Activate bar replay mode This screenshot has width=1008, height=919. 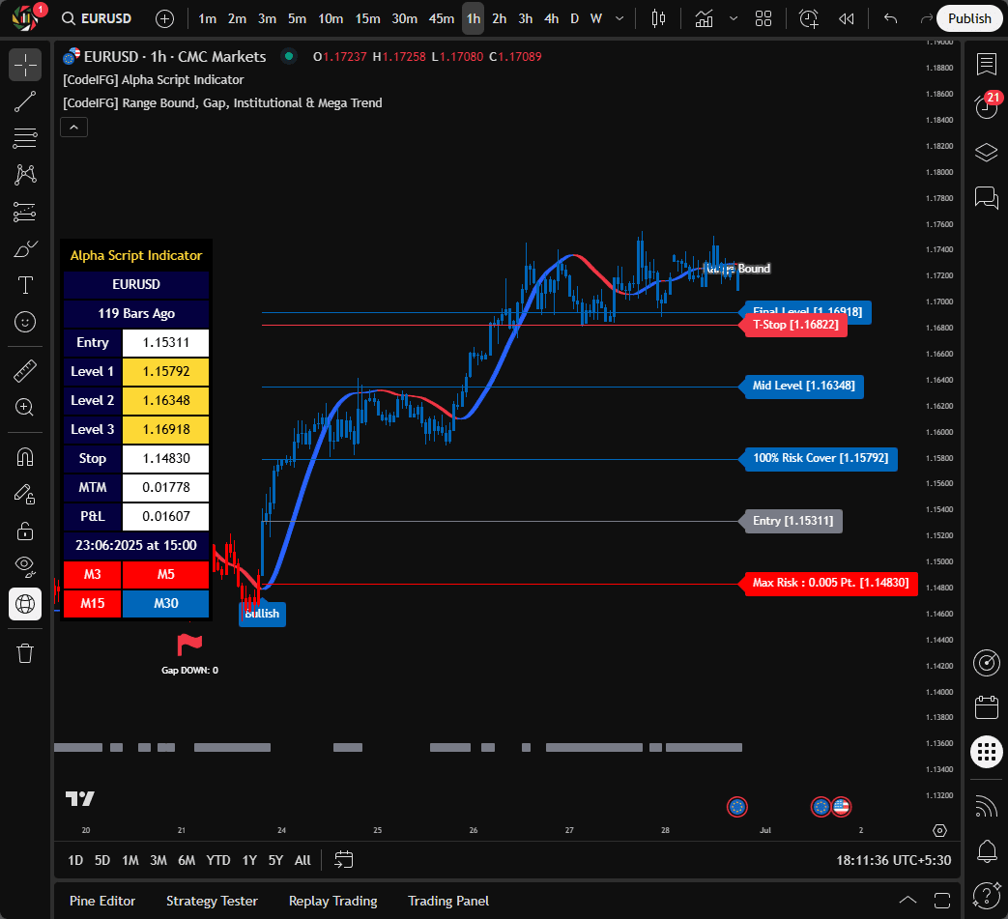tap(845, 17)
